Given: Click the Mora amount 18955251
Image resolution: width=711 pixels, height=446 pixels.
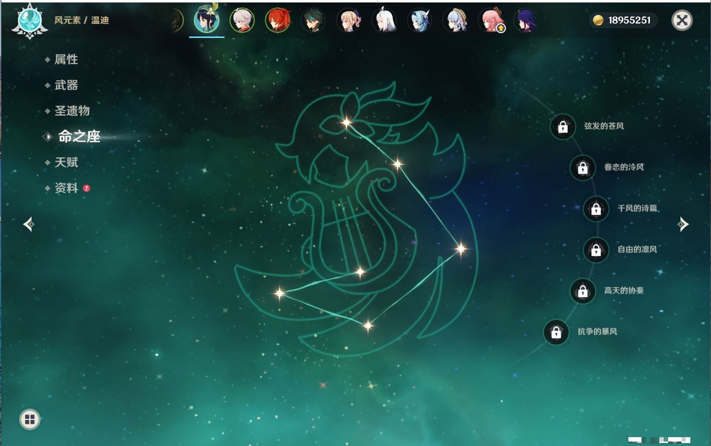Looking at the screenshot, I should (x=629, y=20).
